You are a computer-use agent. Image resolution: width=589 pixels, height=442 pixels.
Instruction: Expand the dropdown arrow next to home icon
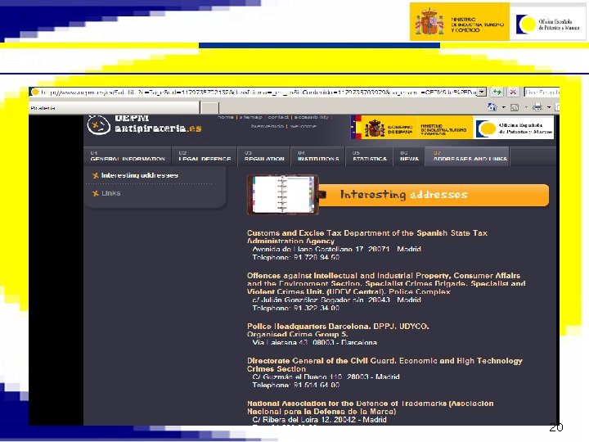coord(504,107)
